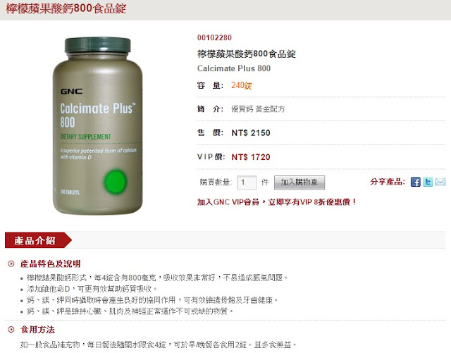Share product via Twitter icon
The width and height of the screenshot is (451, 353).
[x=428, y=182]
